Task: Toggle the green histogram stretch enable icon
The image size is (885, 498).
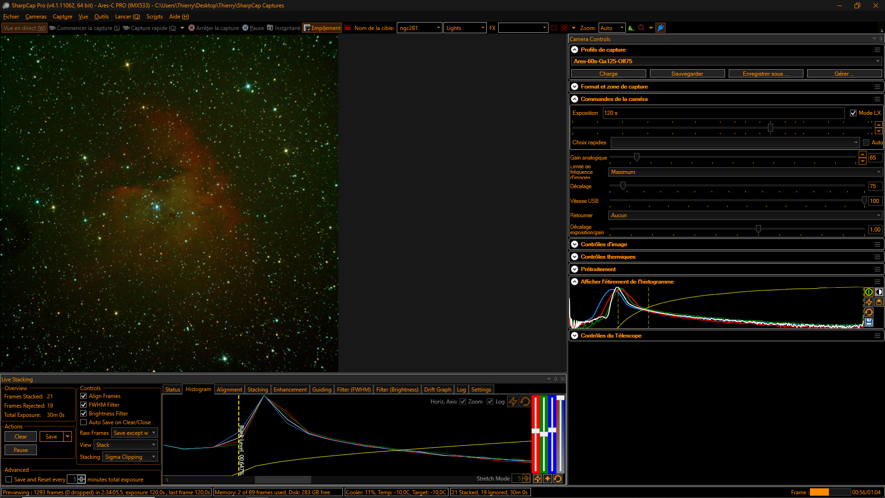Action: [x=869, y=292]
